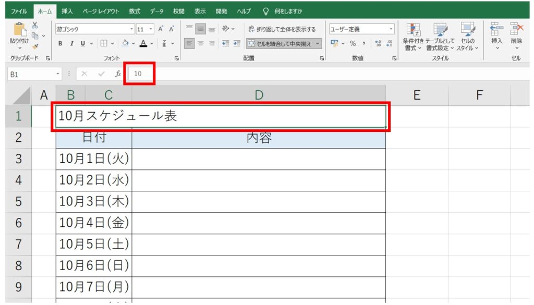The width and height of the screenshot is (534, 305).
Task: Toggle left horizontal alignment
Action: coord(189,43)
